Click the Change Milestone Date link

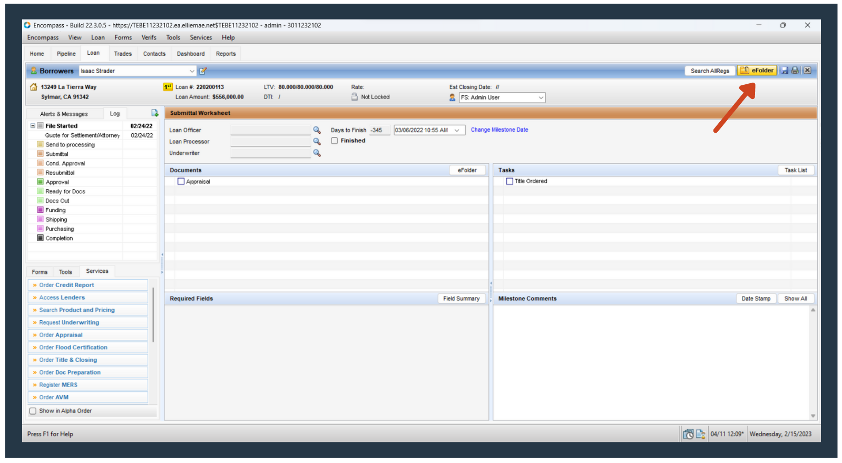pos(500,130)
